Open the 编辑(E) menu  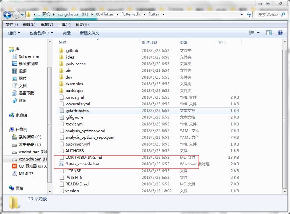[29, 24]
